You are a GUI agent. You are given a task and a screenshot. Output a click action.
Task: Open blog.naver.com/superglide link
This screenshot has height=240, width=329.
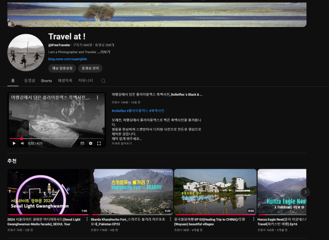pyautogui.click(x=68, y=59)
